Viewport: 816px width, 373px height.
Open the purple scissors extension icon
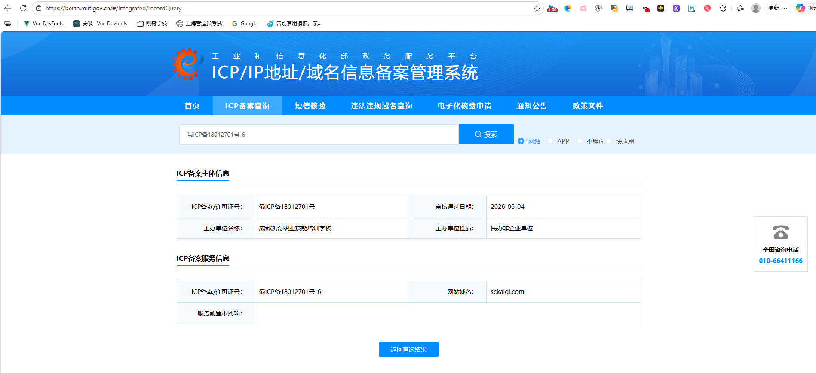(676, 8)
